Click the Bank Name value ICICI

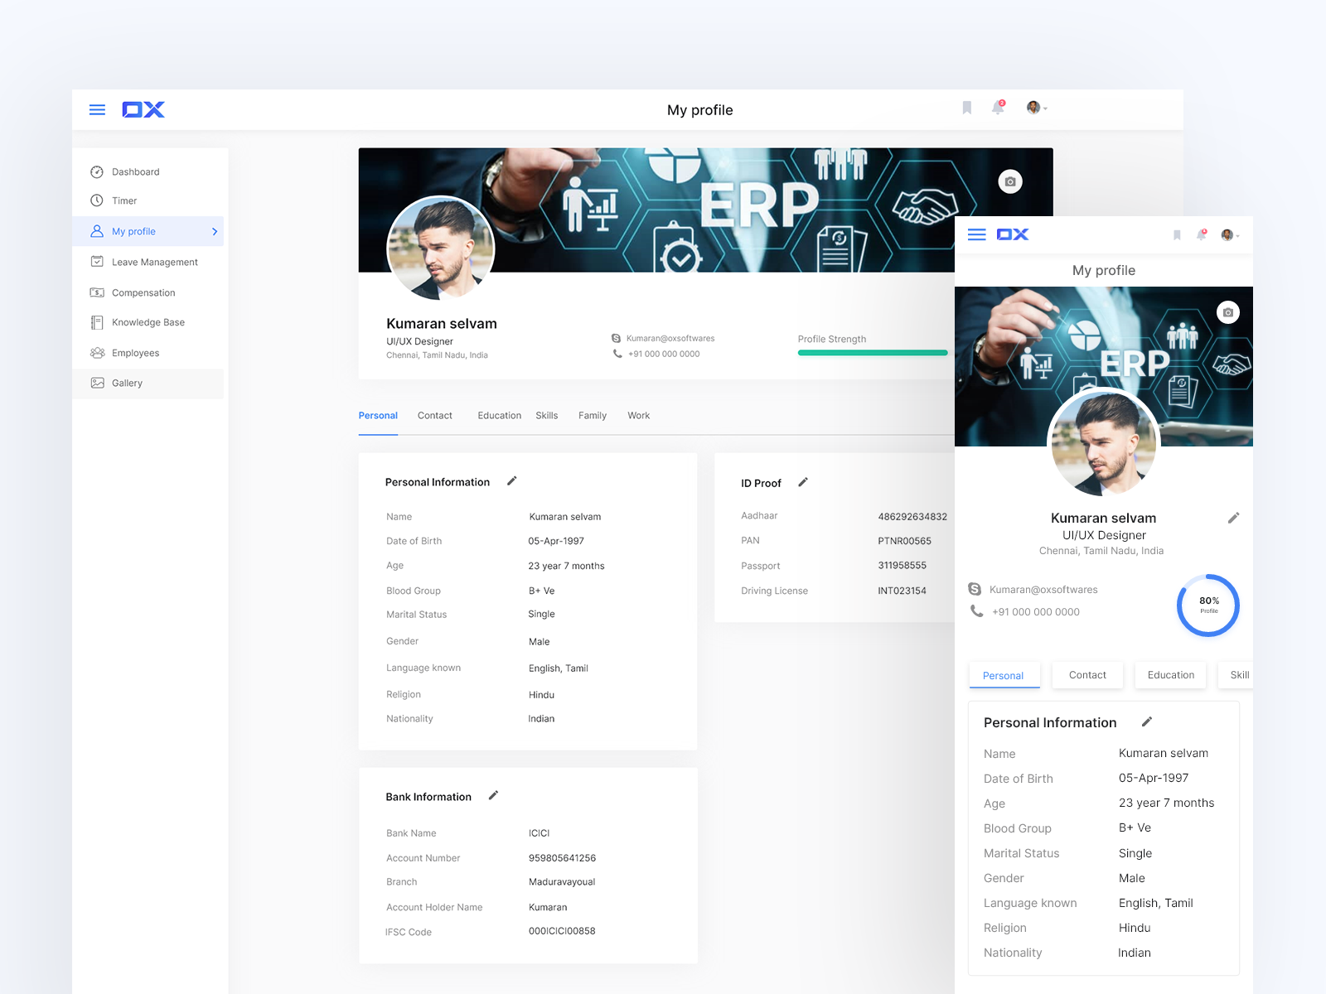tap(540, 833)
